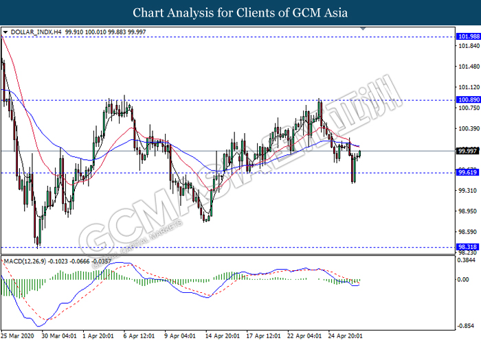Click the 0.3844 MACD scale value
The image size is (481, 343).
[467, 260]
